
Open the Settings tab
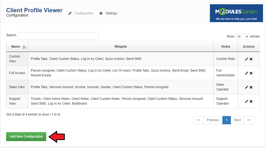111,13
